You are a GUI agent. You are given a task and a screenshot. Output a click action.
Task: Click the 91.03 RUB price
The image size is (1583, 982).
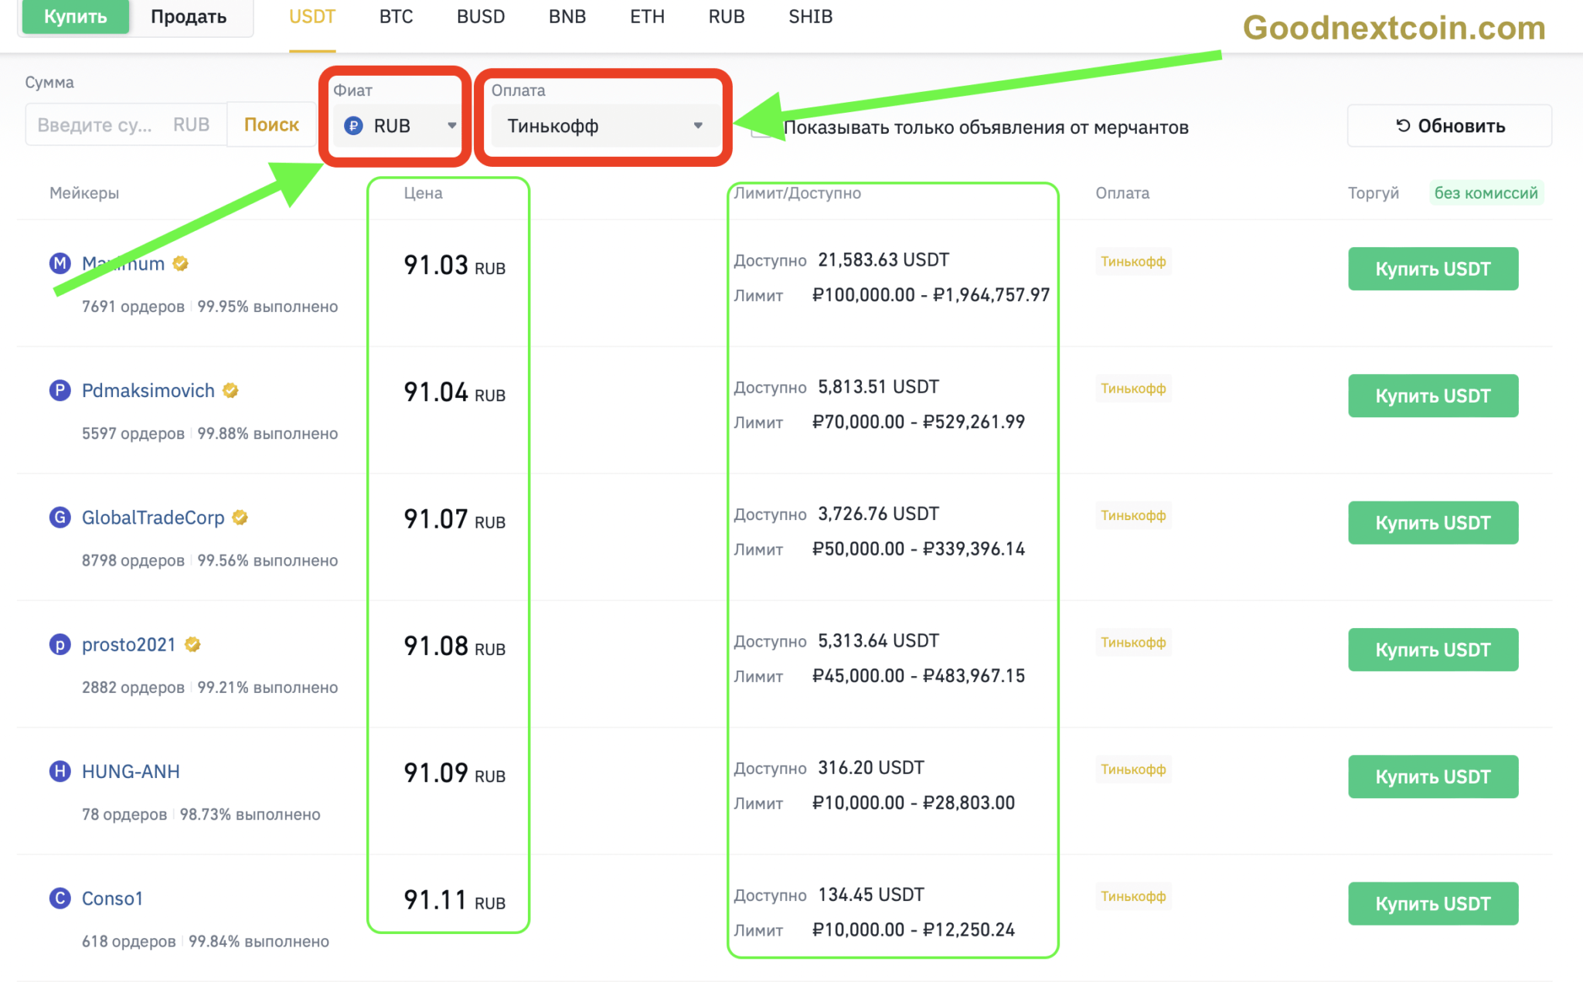[454, 265]
